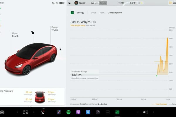Viewport: 176px width, 117px height.
Task: Tap the tire pressure car thumbnail
Action: click(x=40, y=97)
